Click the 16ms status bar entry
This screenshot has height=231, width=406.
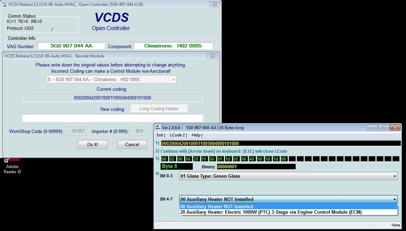click(395, 226)
